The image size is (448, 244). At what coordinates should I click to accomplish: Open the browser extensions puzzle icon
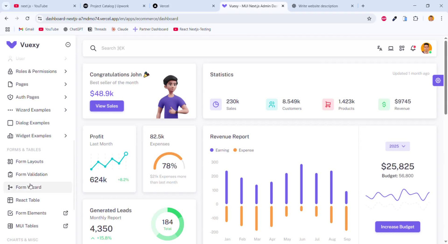415,18
